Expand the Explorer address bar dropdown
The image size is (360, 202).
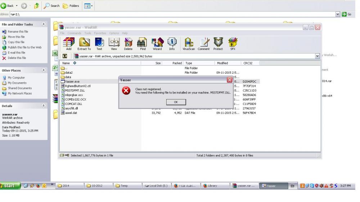(338, 14)
